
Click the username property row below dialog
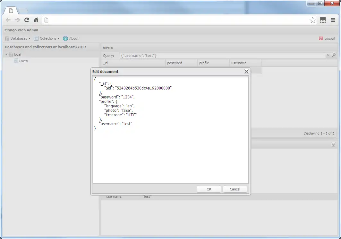[x=219, y=197]
